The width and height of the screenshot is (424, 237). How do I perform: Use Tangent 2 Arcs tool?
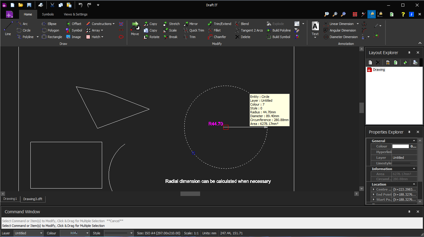[249, 30]
